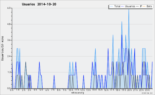Click the '17 h' x-axis label
The width and height of the screenshot is (155, 95).
pos(112,90)
